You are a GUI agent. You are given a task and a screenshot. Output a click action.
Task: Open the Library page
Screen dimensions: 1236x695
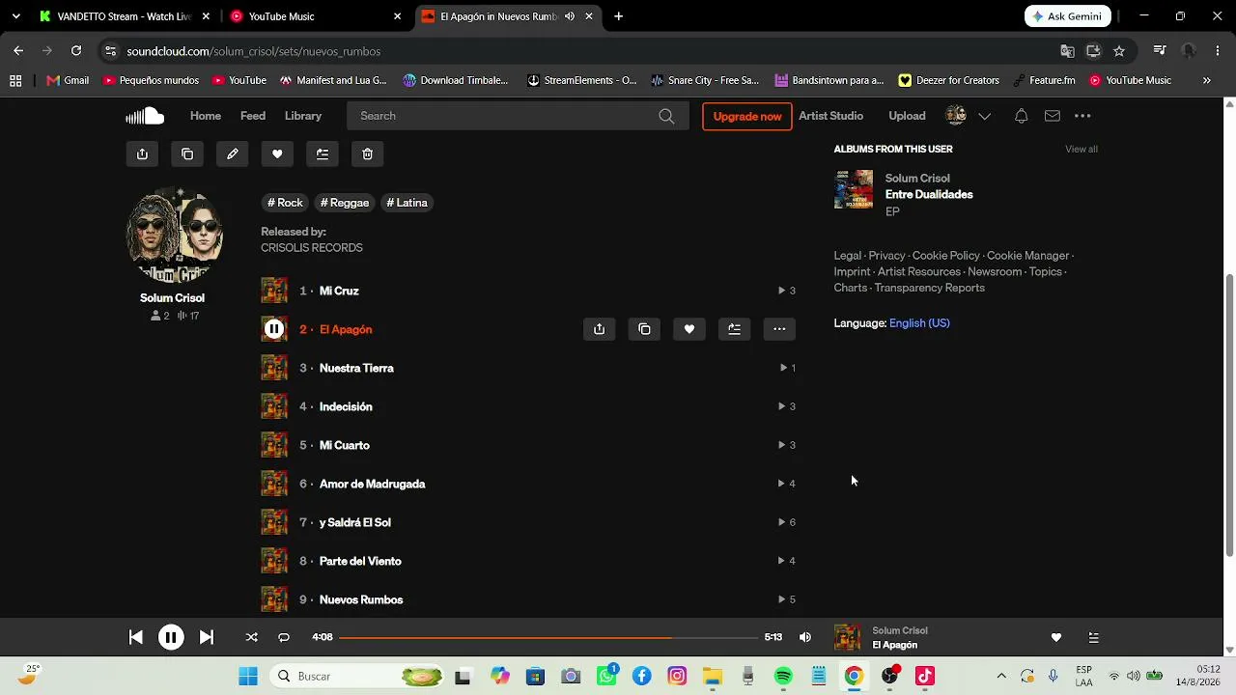303,116
